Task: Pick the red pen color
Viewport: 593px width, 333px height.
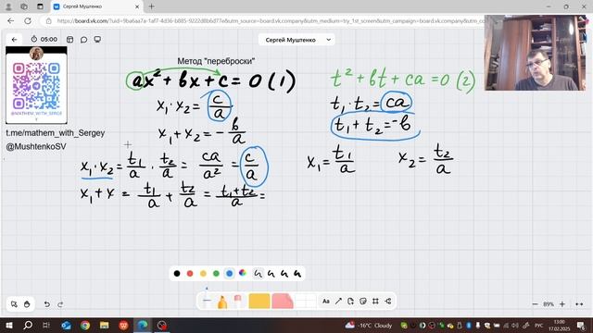Action: point(190,274)
